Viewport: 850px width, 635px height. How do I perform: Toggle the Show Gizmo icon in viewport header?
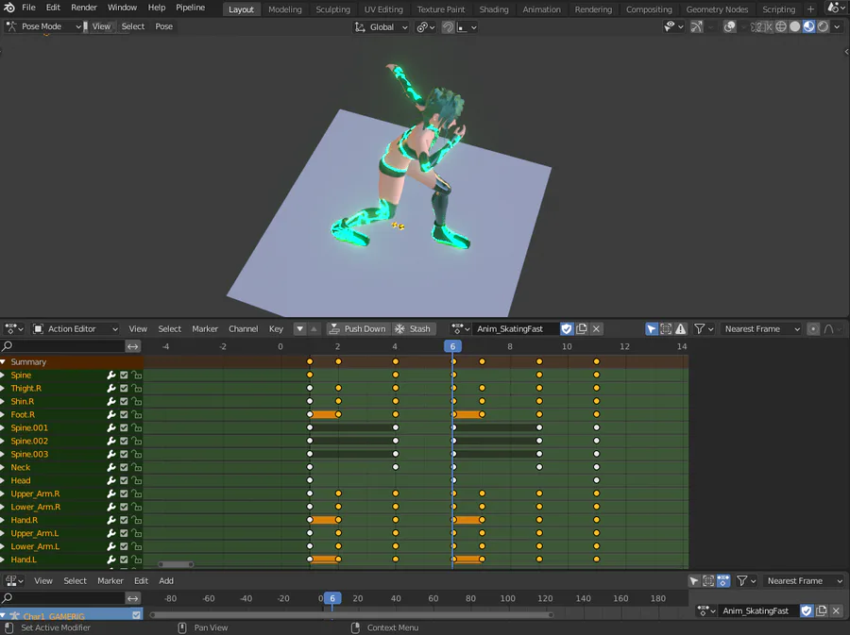pos(697,26)
